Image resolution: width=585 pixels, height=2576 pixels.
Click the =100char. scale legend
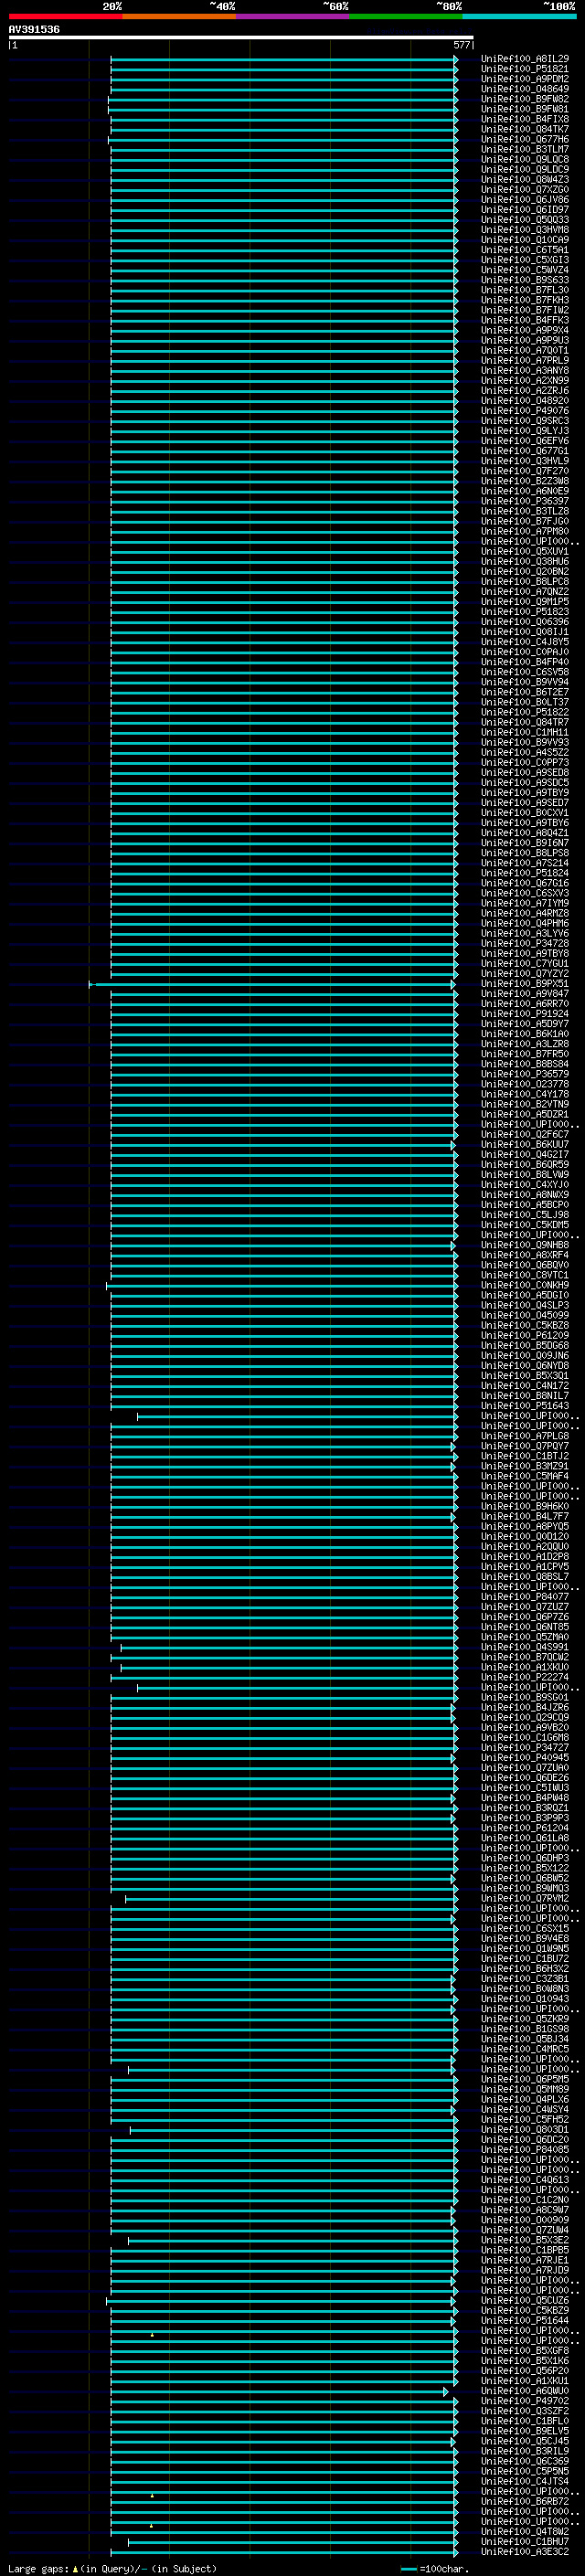pos(435,2569)
